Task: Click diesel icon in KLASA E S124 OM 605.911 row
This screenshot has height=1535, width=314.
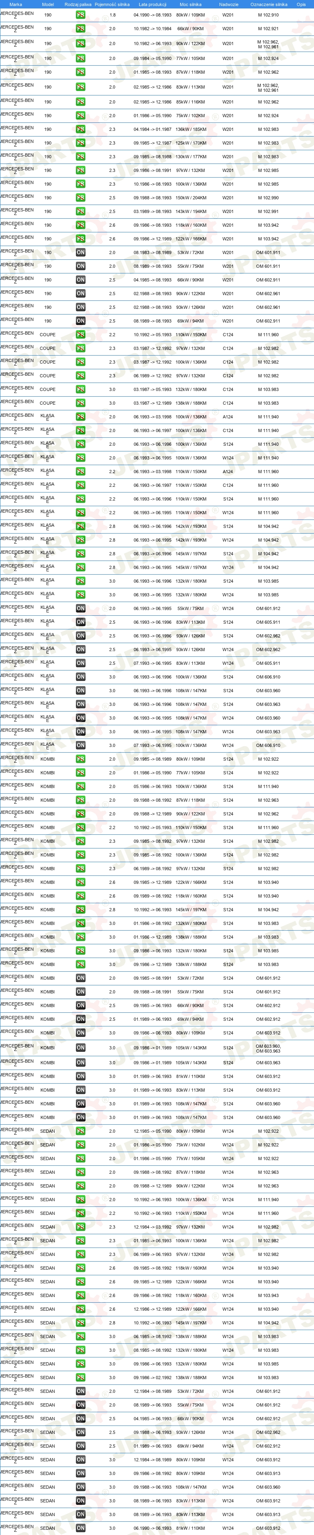Action: [80, 623]
